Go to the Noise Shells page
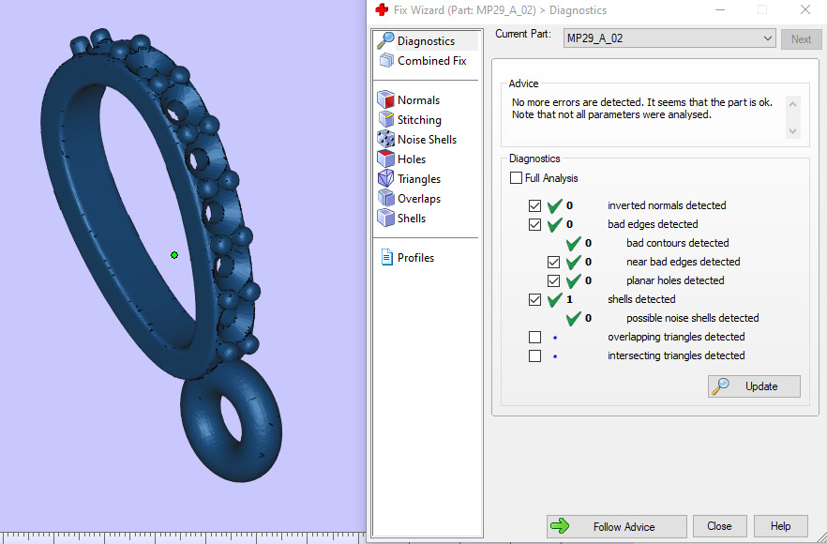This screenshot has width=827, height=544. 428,140
